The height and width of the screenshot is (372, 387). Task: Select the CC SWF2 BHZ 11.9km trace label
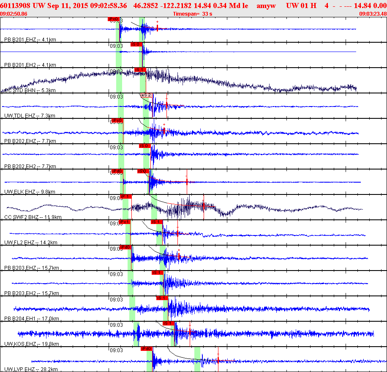(x=33, y=217)
